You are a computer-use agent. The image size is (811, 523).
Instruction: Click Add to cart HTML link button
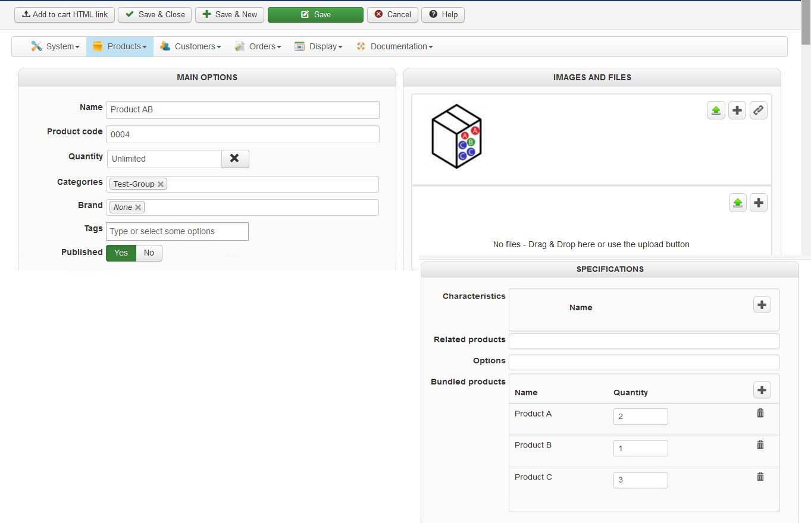coord(65,15)
